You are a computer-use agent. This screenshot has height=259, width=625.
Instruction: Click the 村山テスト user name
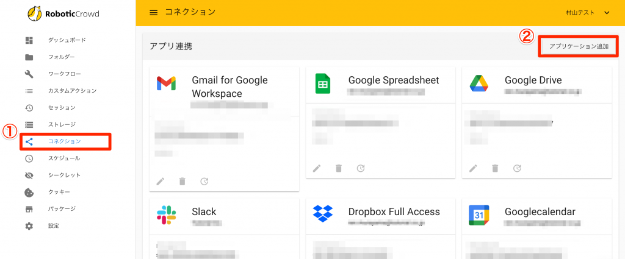point(580,13)
